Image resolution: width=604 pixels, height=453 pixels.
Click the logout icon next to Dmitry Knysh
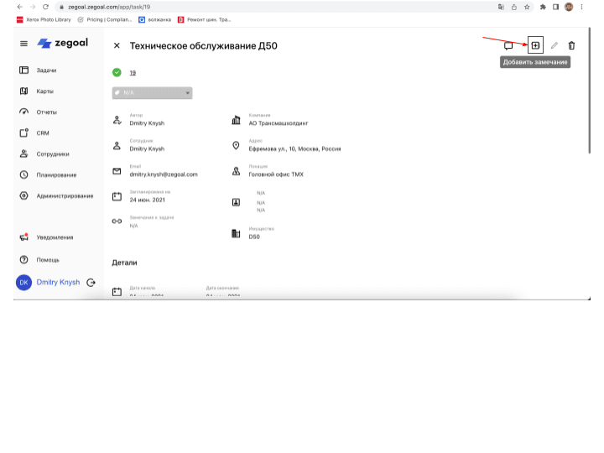pyautogui.click(x=91, y=283)
